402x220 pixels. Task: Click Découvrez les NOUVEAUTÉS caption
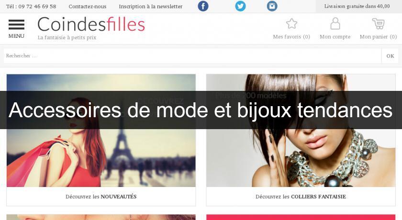[x=101, y=197]
